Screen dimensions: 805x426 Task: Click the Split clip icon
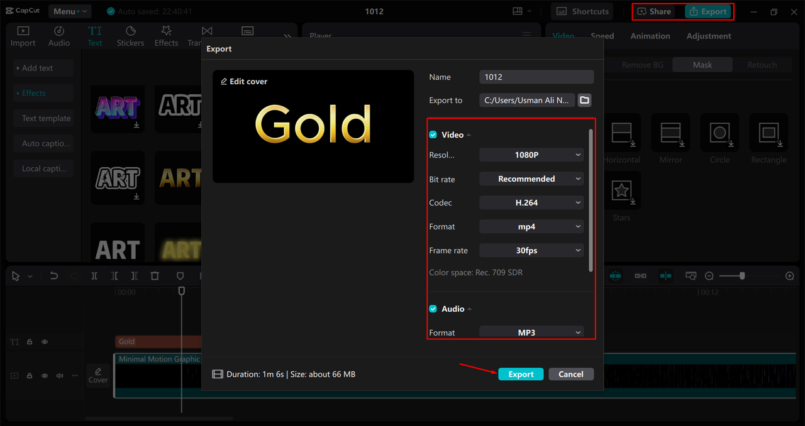(94, 276)
